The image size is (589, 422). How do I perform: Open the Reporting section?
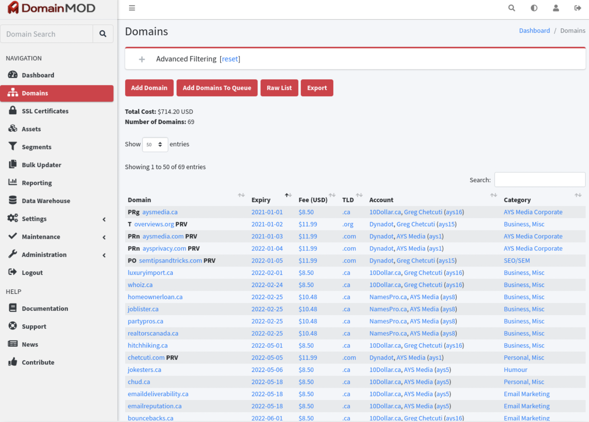click(x=37, y=183)
